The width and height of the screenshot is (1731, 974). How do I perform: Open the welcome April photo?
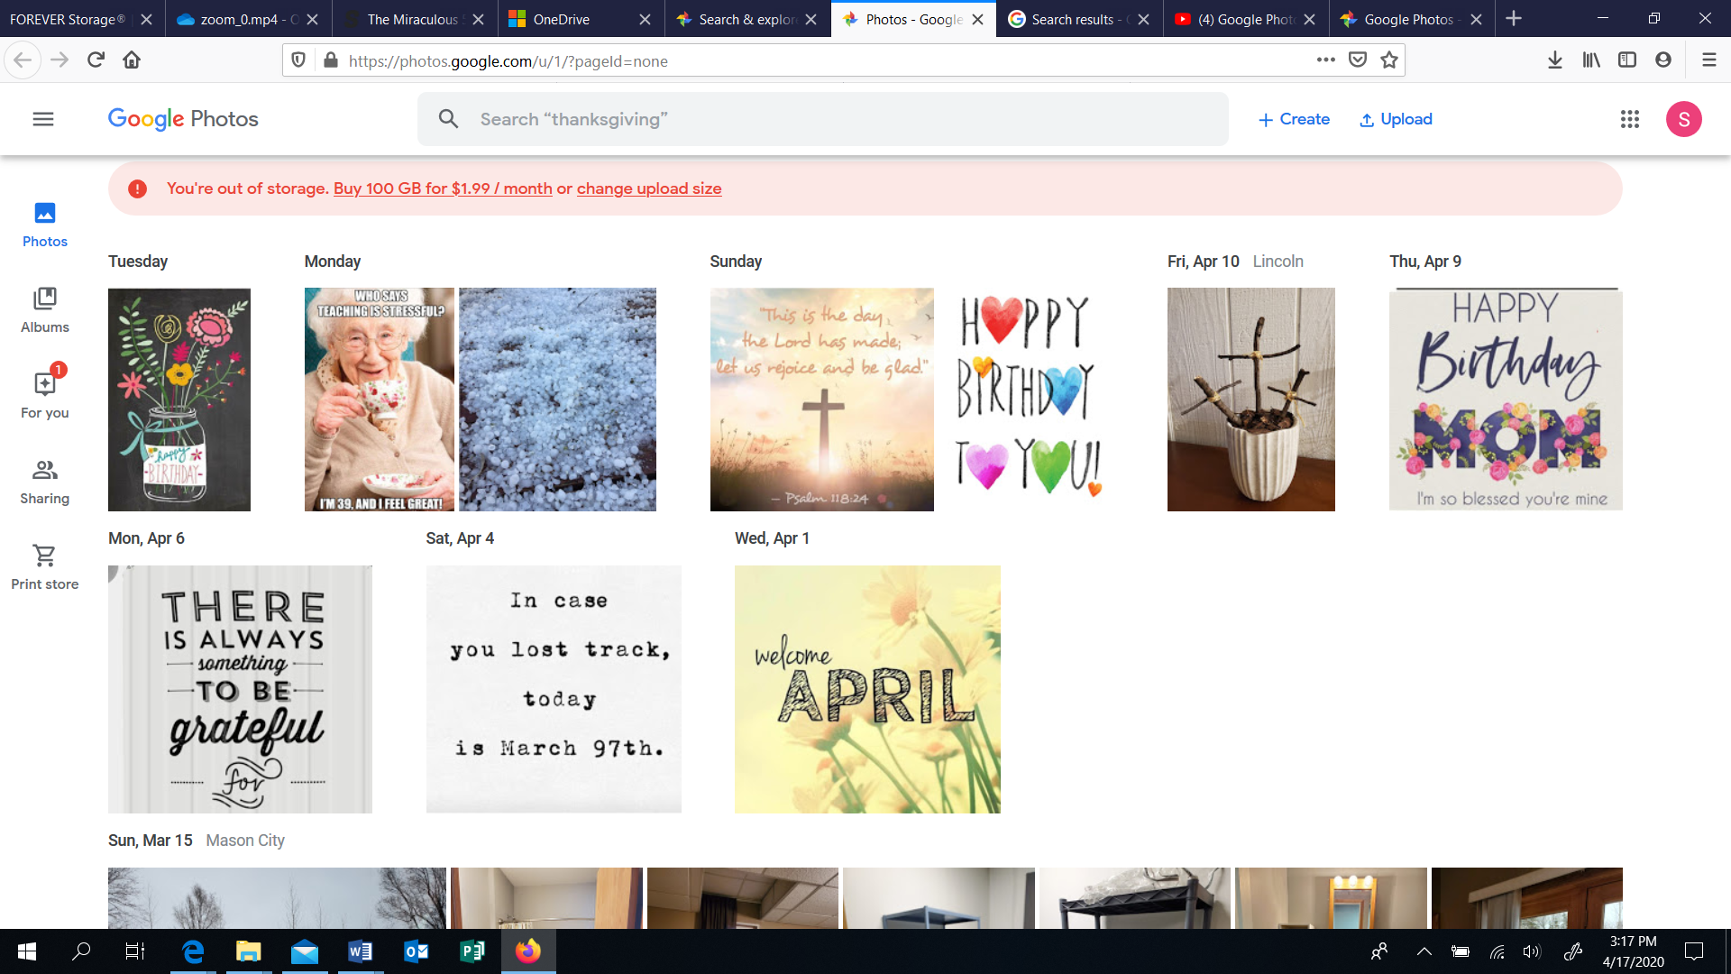pos(867,689)
